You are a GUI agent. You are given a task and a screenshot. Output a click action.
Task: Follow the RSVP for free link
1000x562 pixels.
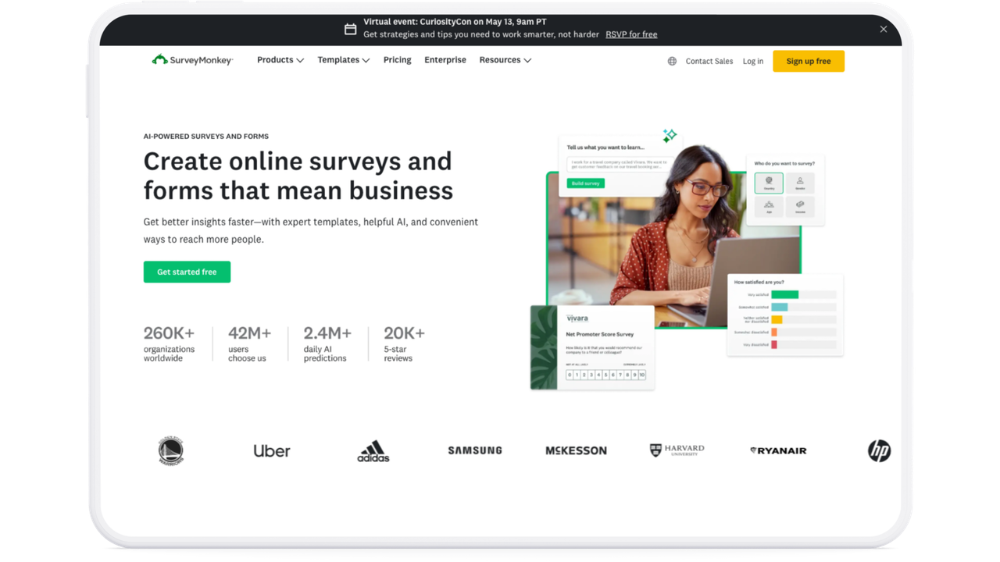(631, 34)
